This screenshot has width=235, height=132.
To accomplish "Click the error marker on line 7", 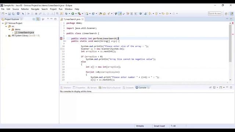I will pos(61,38).
